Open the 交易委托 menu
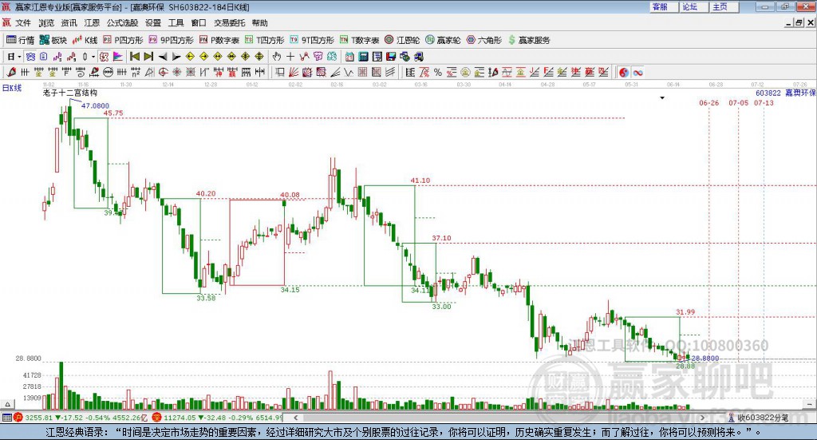The width and height of the screenshot is (817, 440). pyautogui.click(x=229, y=23)
